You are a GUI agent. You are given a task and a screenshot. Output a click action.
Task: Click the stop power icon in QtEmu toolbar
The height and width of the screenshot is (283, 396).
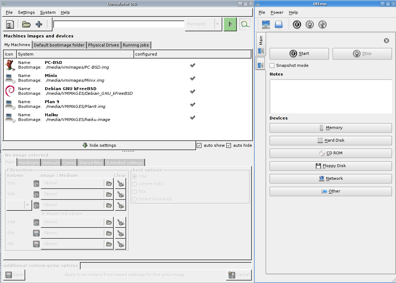click(310, 24)
